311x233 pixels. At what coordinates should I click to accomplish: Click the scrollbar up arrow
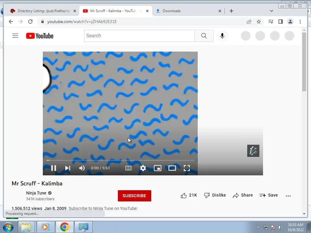coord(304,30)
